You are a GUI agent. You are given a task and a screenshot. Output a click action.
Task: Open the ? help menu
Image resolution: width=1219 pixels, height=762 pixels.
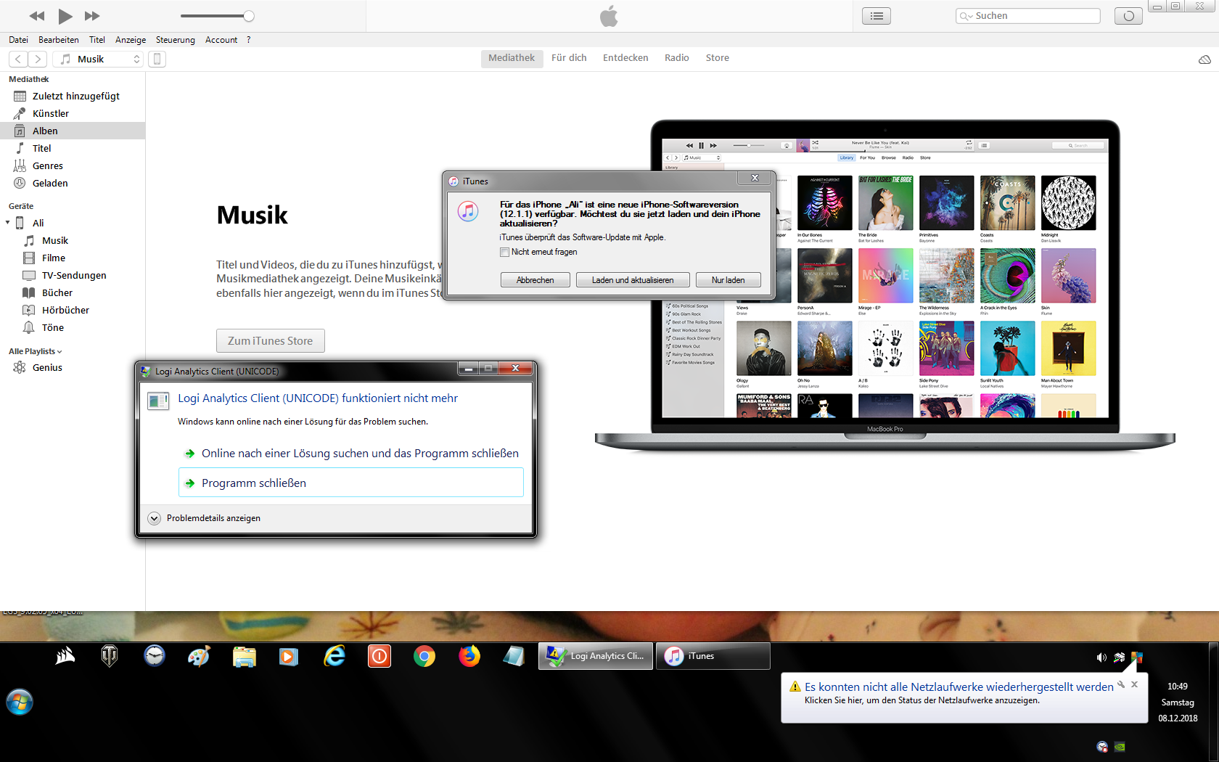tap(249, 40)
